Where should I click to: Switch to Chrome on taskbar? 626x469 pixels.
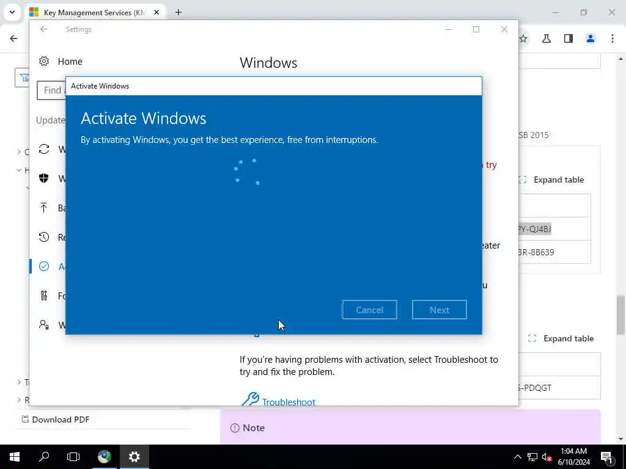(104, 457)
